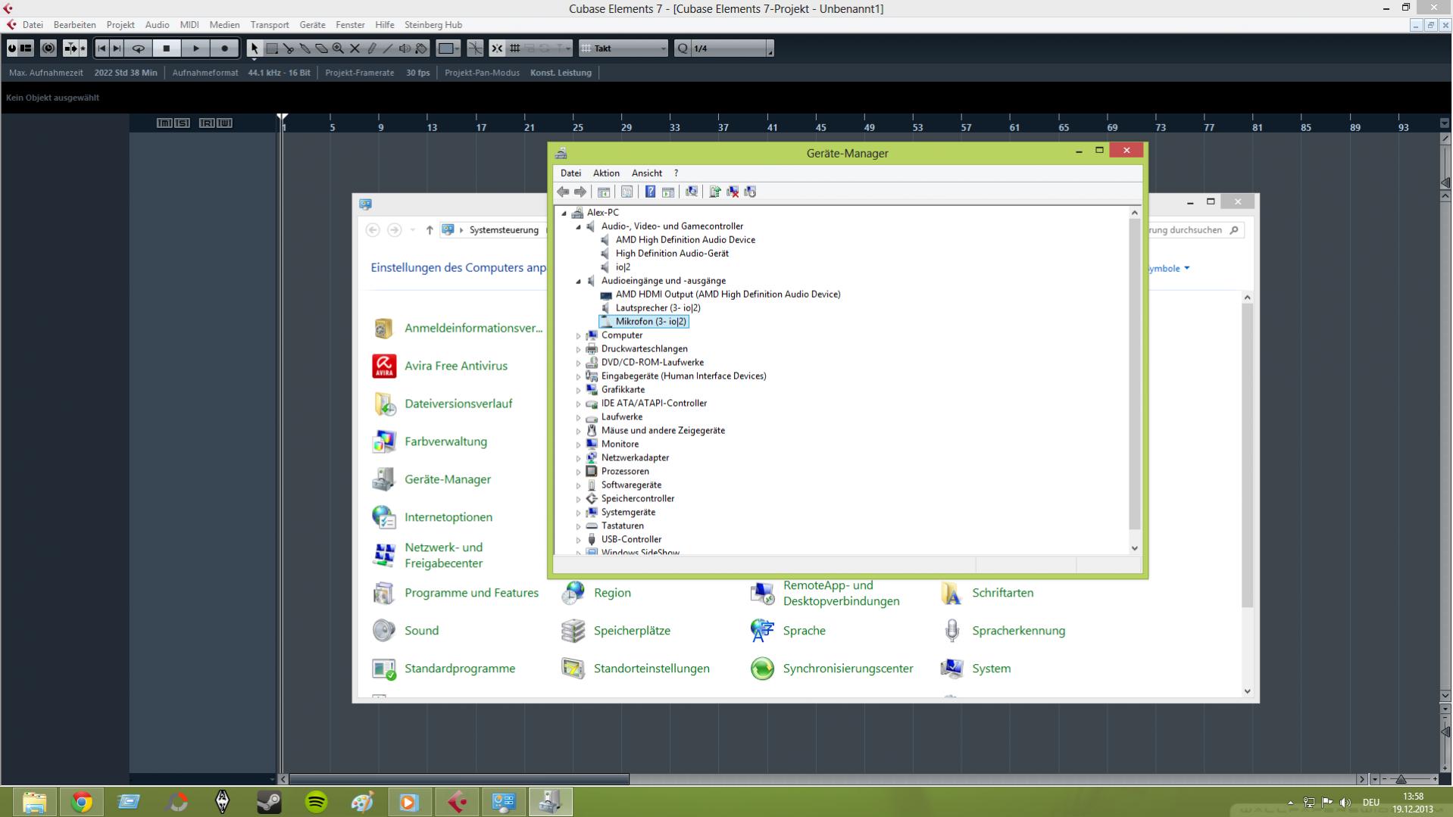Open the Aktion menu in Geräte-Manager
The height and width of the screenshot is (817, 1453).
tap(606, 173)
